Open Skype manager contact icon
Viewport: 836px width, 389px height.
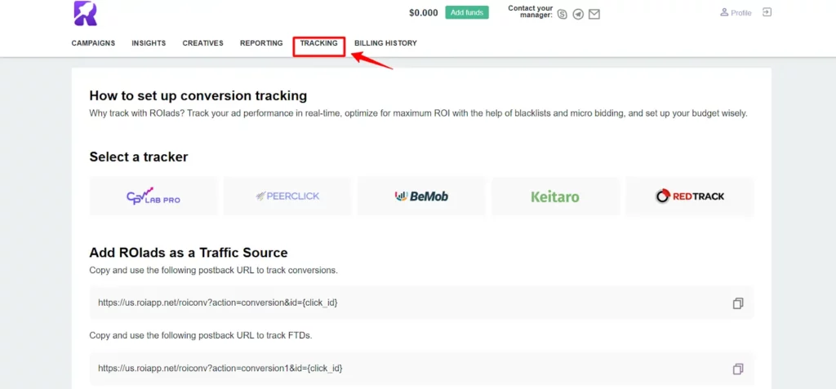[562, 15]
